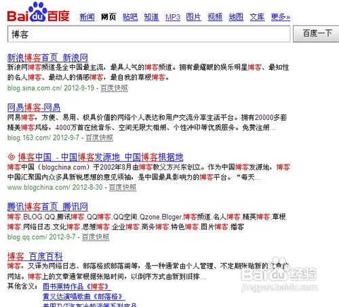339x307 pixels.
Task: Click the blog.qq.com/ 2012-9-7 URL text
Action: pos(41,237)
